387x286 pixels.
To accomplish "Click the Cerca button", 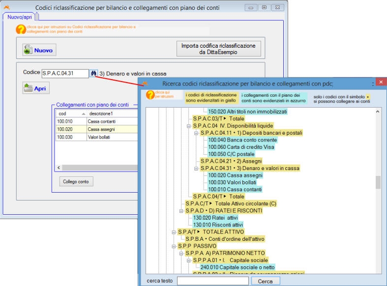I will tap(266, 281).
